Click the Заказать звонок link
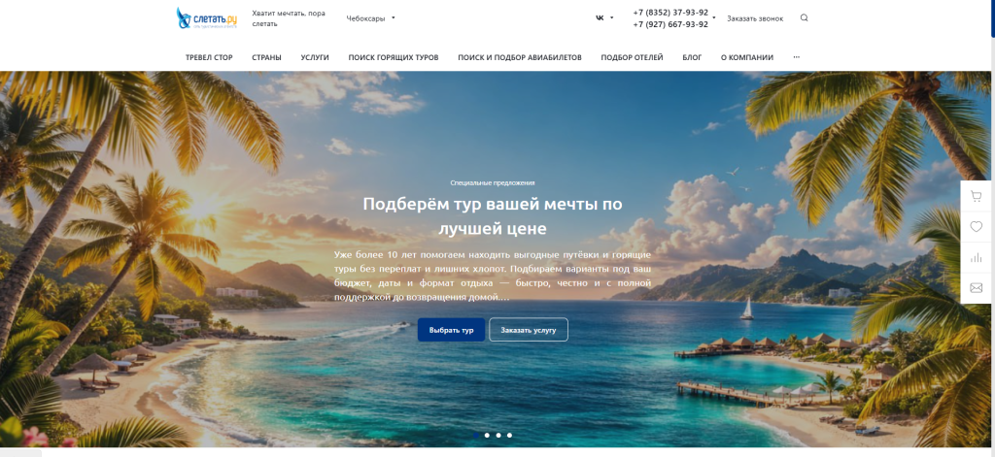Screen dimensions: 995x457 755,18
